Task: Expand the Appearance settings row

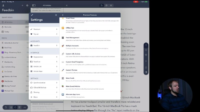Action: 44,57
